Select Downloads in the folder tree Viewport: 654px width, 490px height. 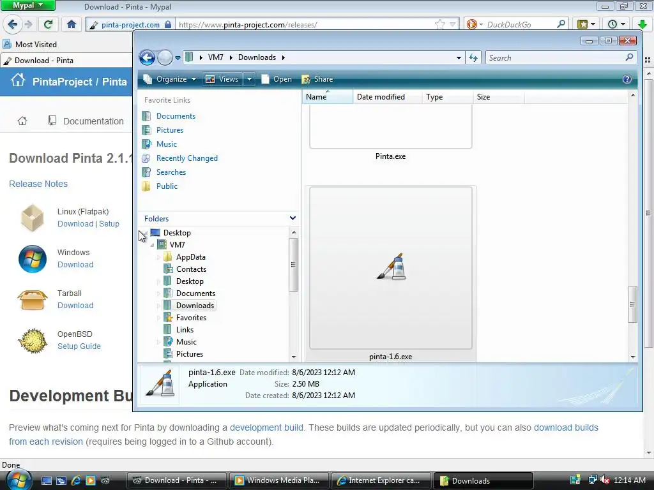tap(195, 306)
